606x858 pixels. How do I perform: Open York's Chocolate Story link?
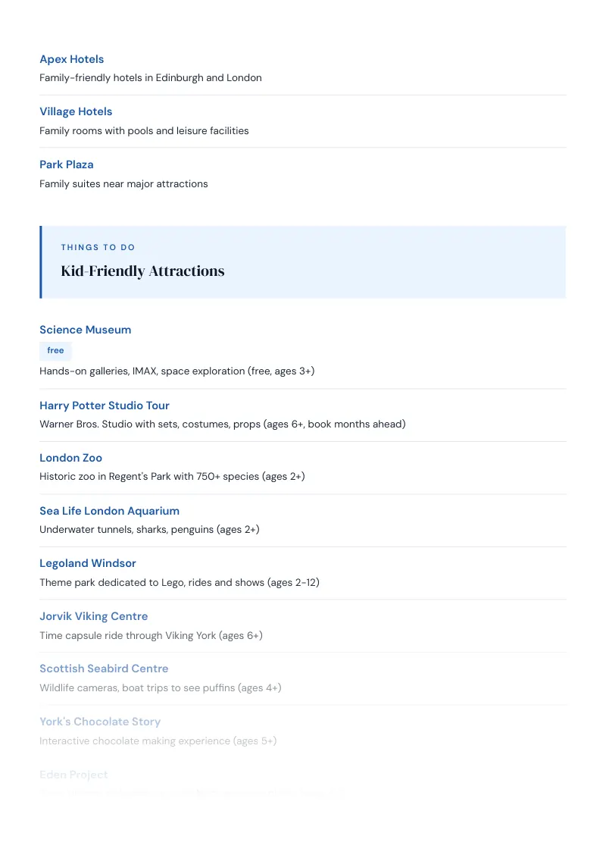[100, 722]
